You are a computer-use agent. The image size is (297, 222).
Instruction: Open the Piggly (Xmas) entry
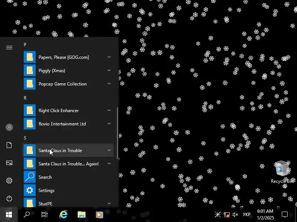click(x=68, y=70)
